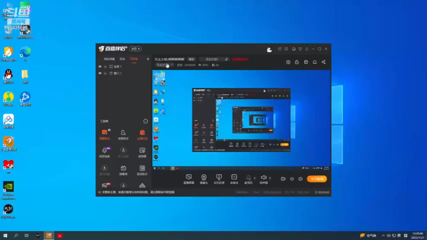Viewport: 427px width, 240px height.
Task: Open the Windows Start menu
Action: click(5, 236)
